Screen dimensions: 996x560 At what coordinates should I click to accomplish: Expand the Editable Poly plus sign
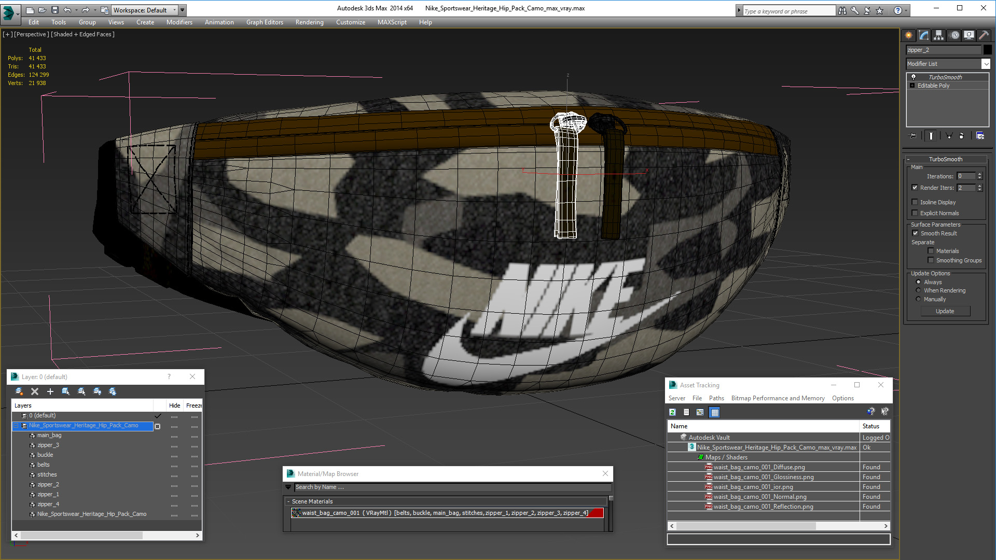point(912,86)
